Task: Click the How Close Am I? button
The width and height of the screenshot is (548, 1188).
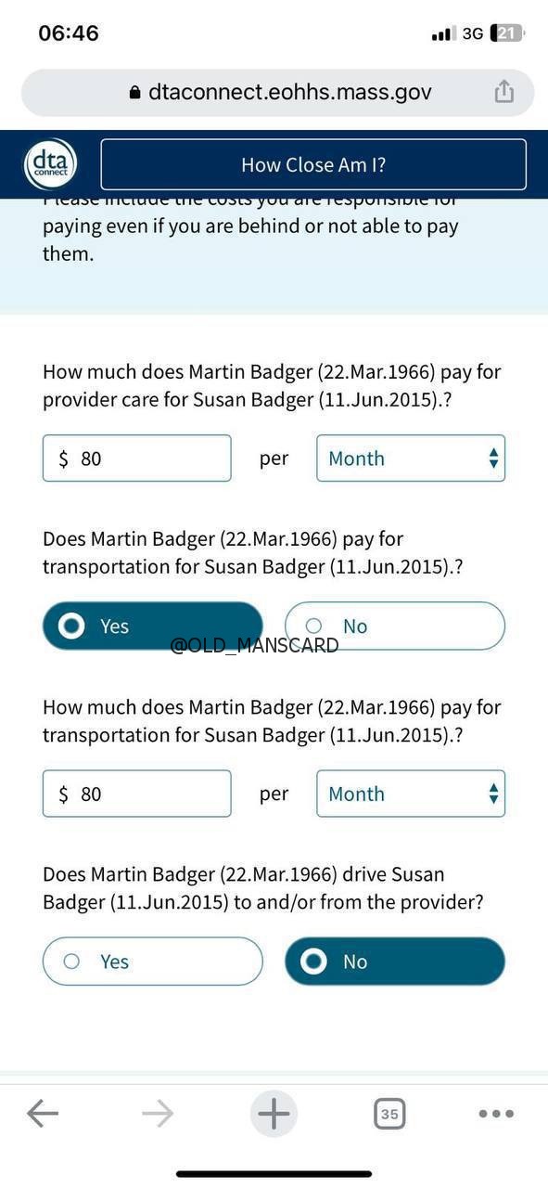Action: [x=313, y=164]
